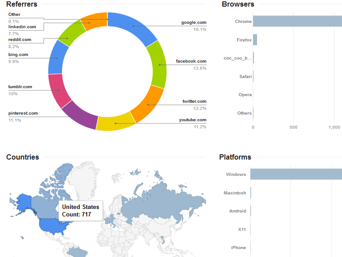342x257 pixels.
Task: Click the Chrome browser label
Action: click(243, 22)
